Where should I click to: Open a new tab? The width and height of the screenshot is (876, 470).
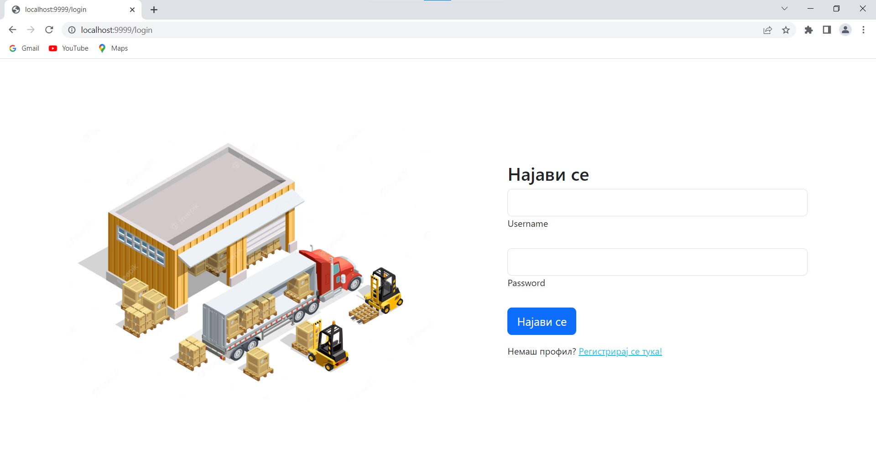click(154, 10)
